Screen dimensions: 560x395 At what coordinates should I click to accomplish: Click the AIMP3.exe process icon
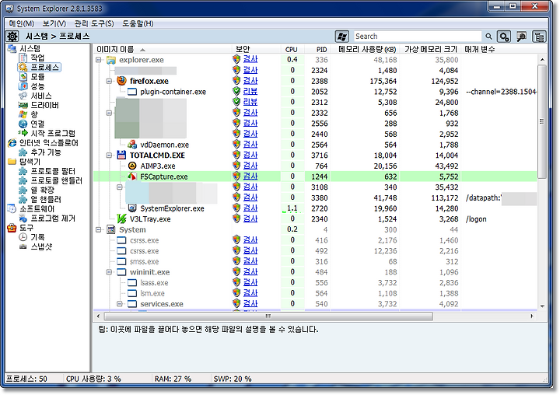(x=132, y=166)
